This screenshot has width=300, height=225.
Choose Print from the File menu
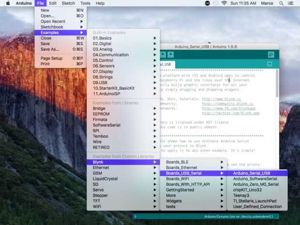click(x=60, y=64)
